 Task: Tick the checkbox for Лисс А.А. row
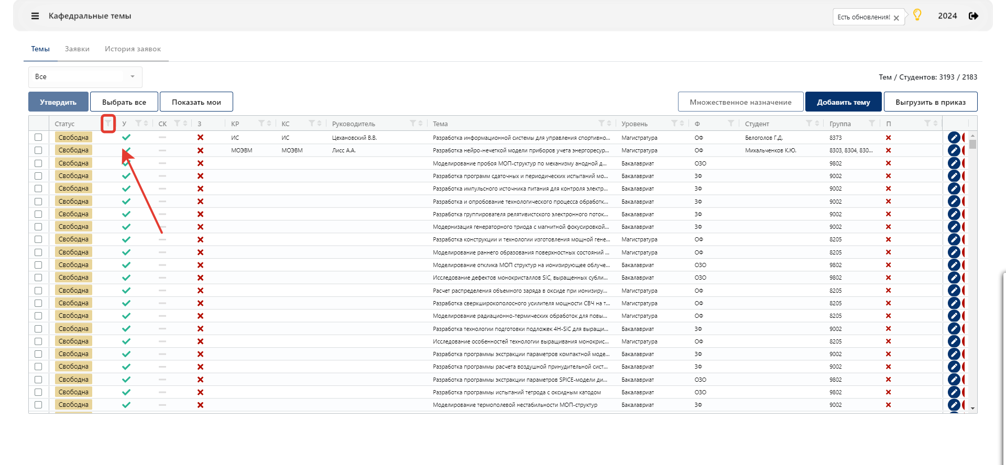tap(38, 150)
